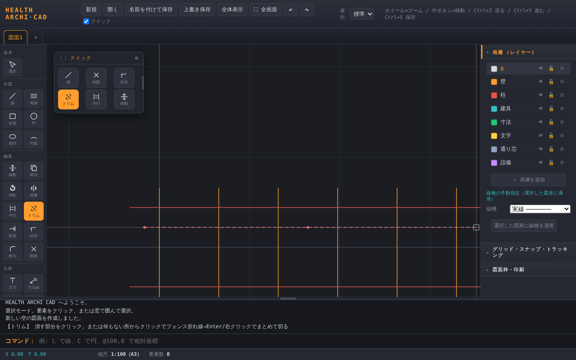The height and width of the screenshot is (360, 576).
Task: Click 上書き保存 to overwrite-save
Action: tap(197, 10)
